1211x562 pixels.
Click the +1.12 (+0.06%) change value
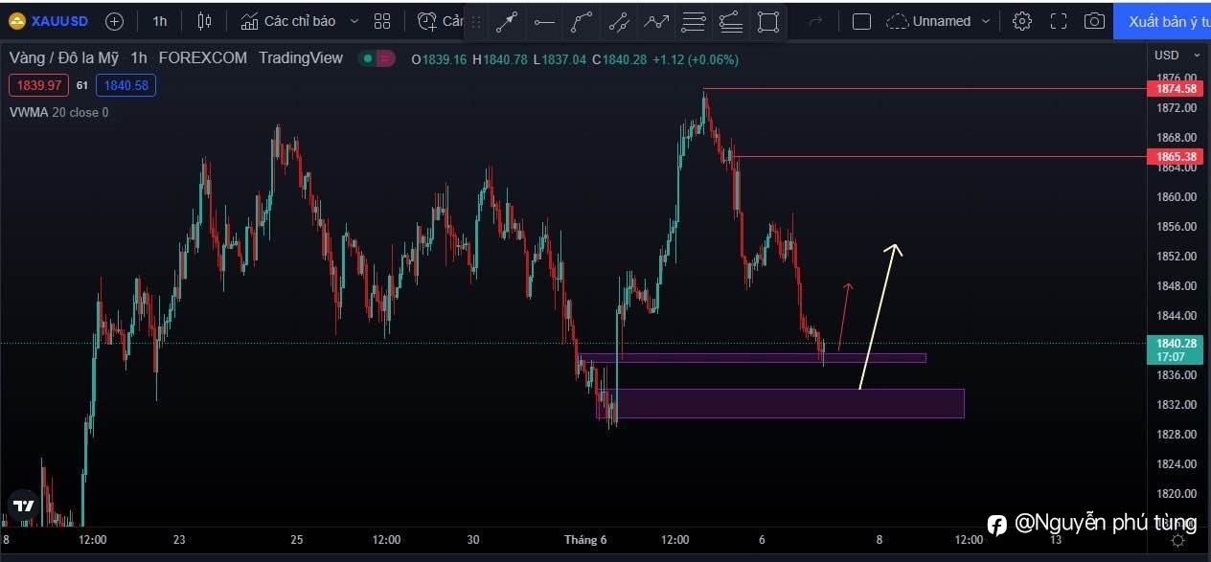696,59
